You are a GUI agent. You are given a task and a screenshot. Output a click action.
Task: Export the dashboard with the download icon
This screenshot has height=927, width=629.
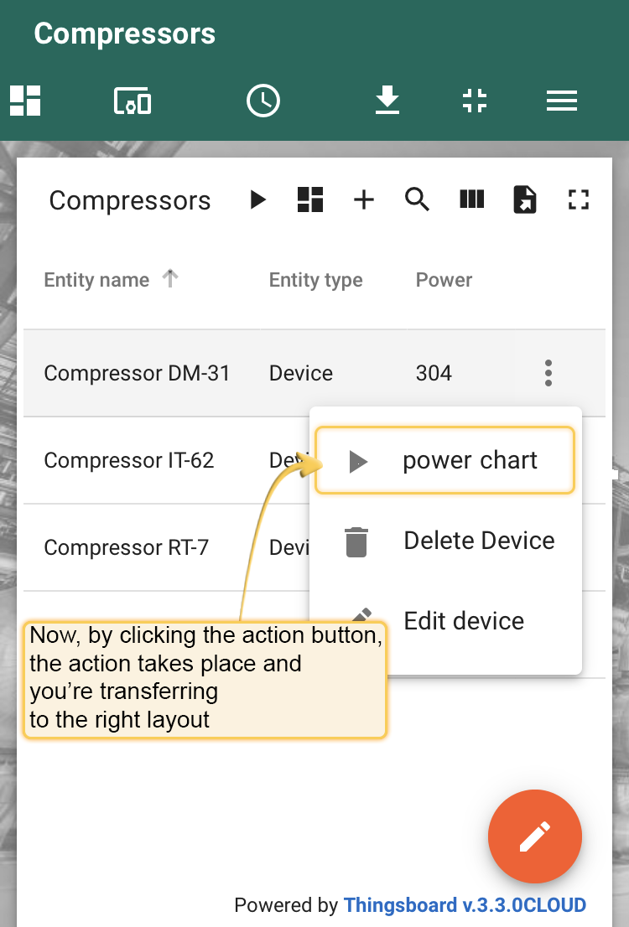click(387, 101)
